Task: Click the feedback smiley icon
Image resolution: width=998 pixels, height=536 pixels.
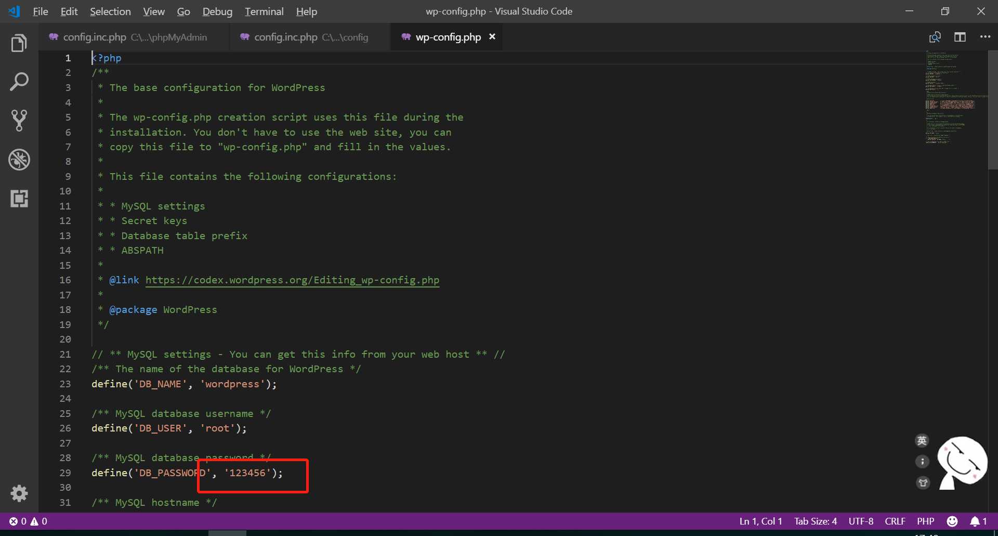Action: 952,521
